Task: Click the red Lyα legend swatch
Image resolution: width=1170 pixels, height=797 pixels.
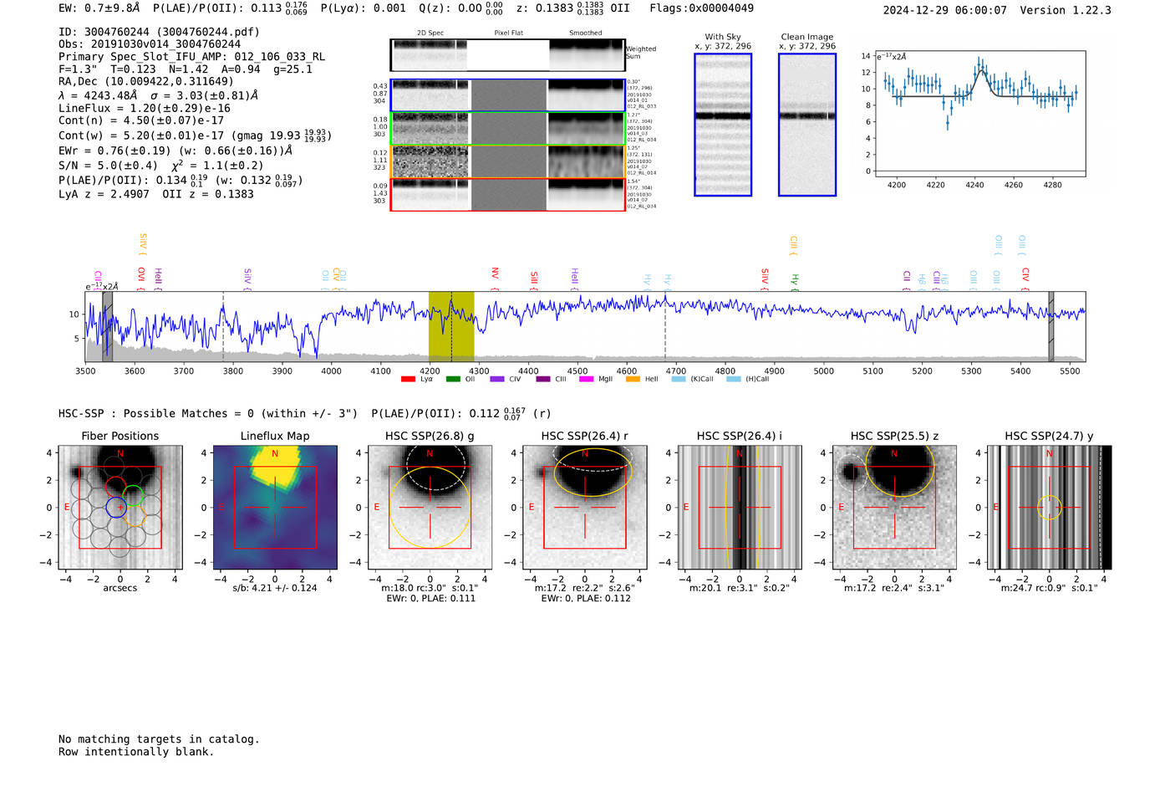Action: tap(408, 379)
